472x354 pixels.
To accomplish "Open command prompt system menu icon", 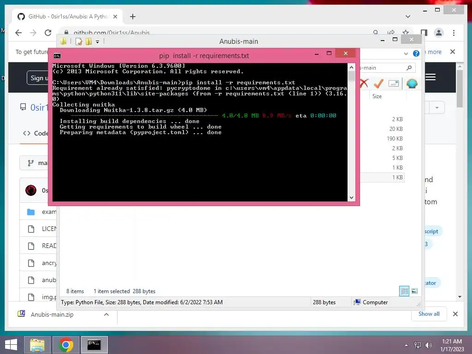I will pos(57,56).
